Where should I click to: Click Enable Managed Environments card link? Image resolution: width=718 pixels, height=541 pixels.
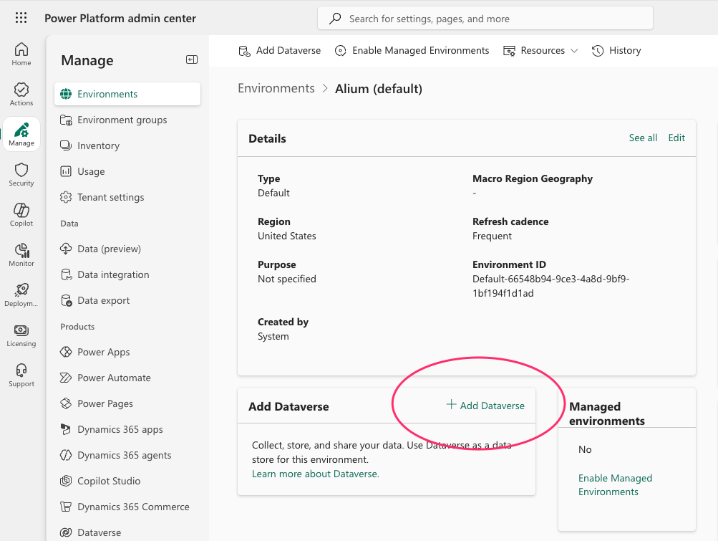coord(615,485)
